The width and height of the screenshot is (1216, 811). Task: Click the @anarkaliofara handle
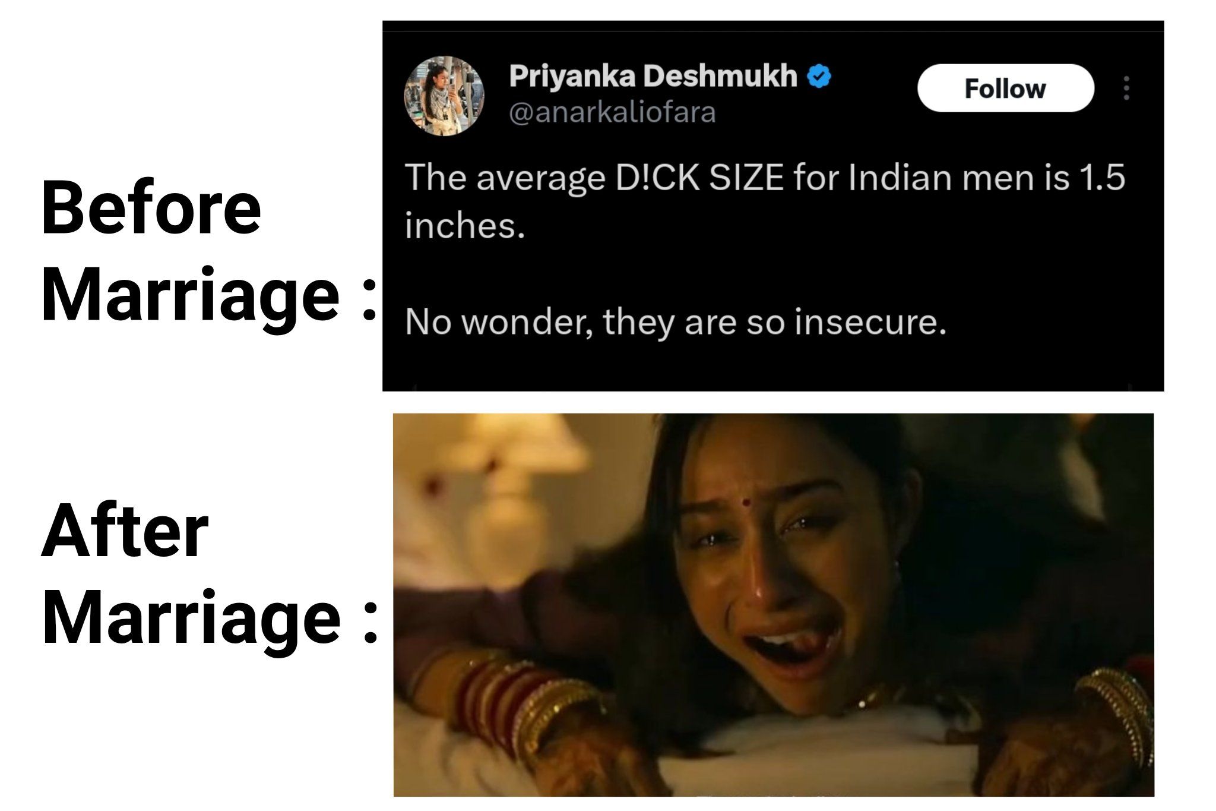point(612,112)
